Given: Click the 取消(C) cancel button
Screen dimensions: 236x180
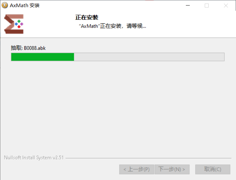Looking at the screenshot, I should pyautogui.click(x=213, y=169).
